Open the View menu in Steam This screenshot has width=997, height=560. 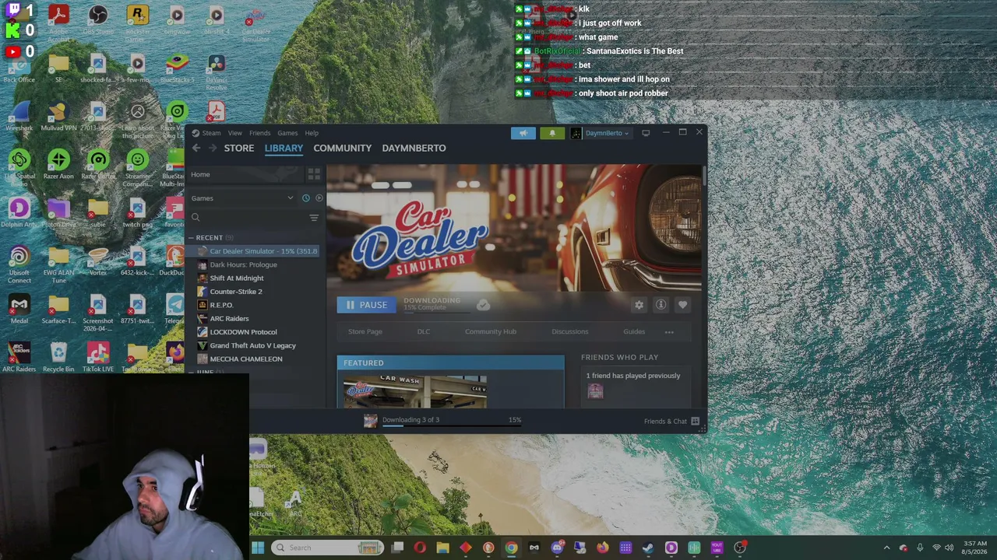coord(234,133)
